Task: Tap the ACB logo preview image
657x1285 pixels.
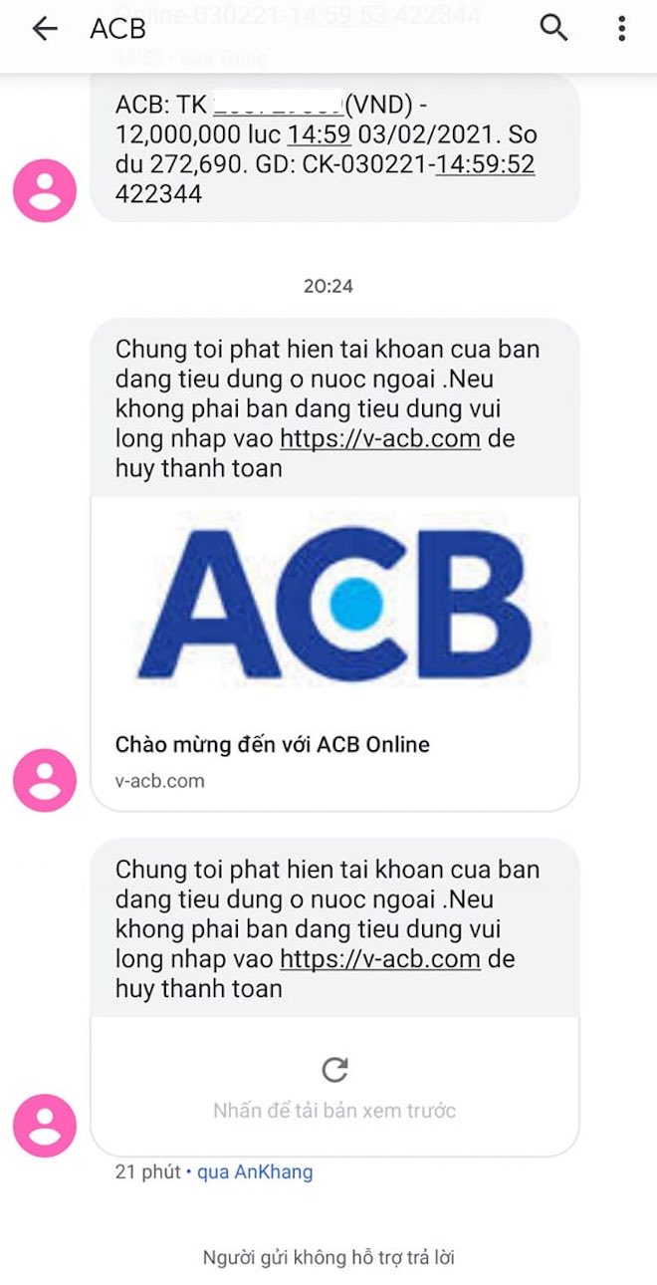Action: click(x=334, y=604)
